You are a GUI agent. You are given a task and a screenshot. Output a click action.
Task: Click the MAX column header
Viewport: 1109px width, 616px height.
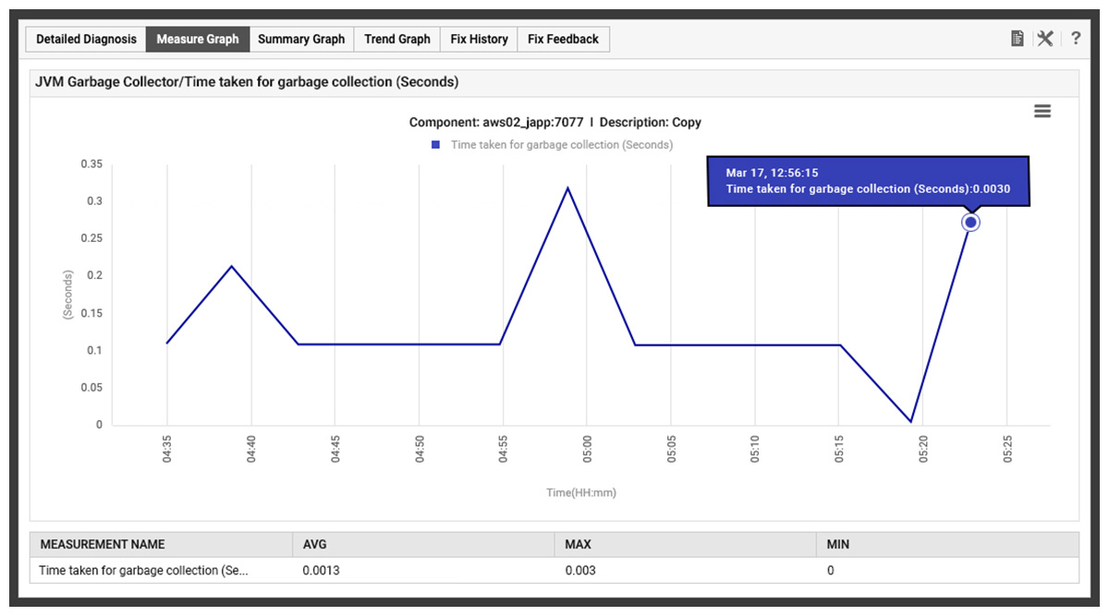[578, 544]
